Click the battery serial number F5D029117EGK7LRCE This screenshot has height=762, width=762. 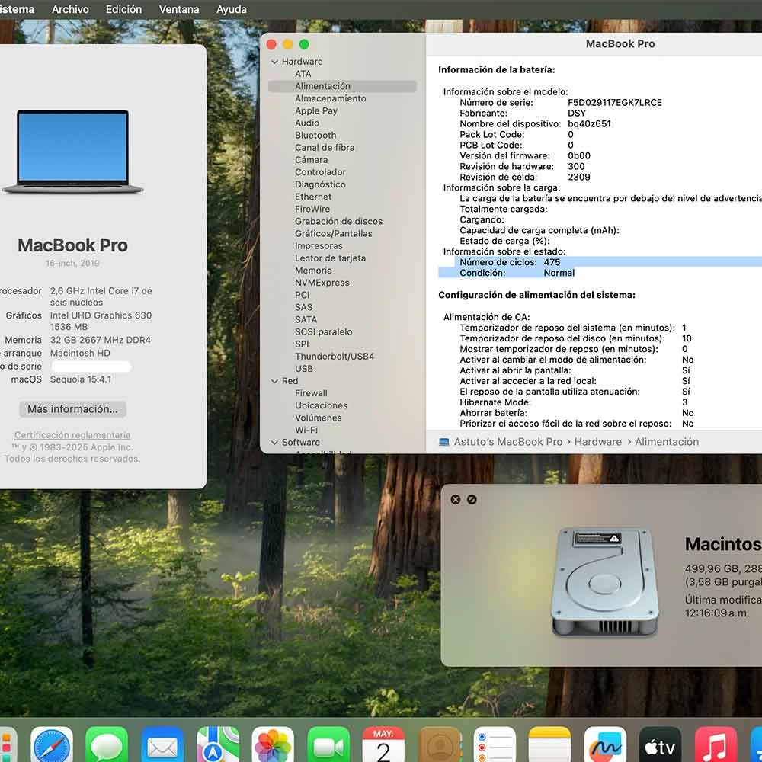click(615, 103)
